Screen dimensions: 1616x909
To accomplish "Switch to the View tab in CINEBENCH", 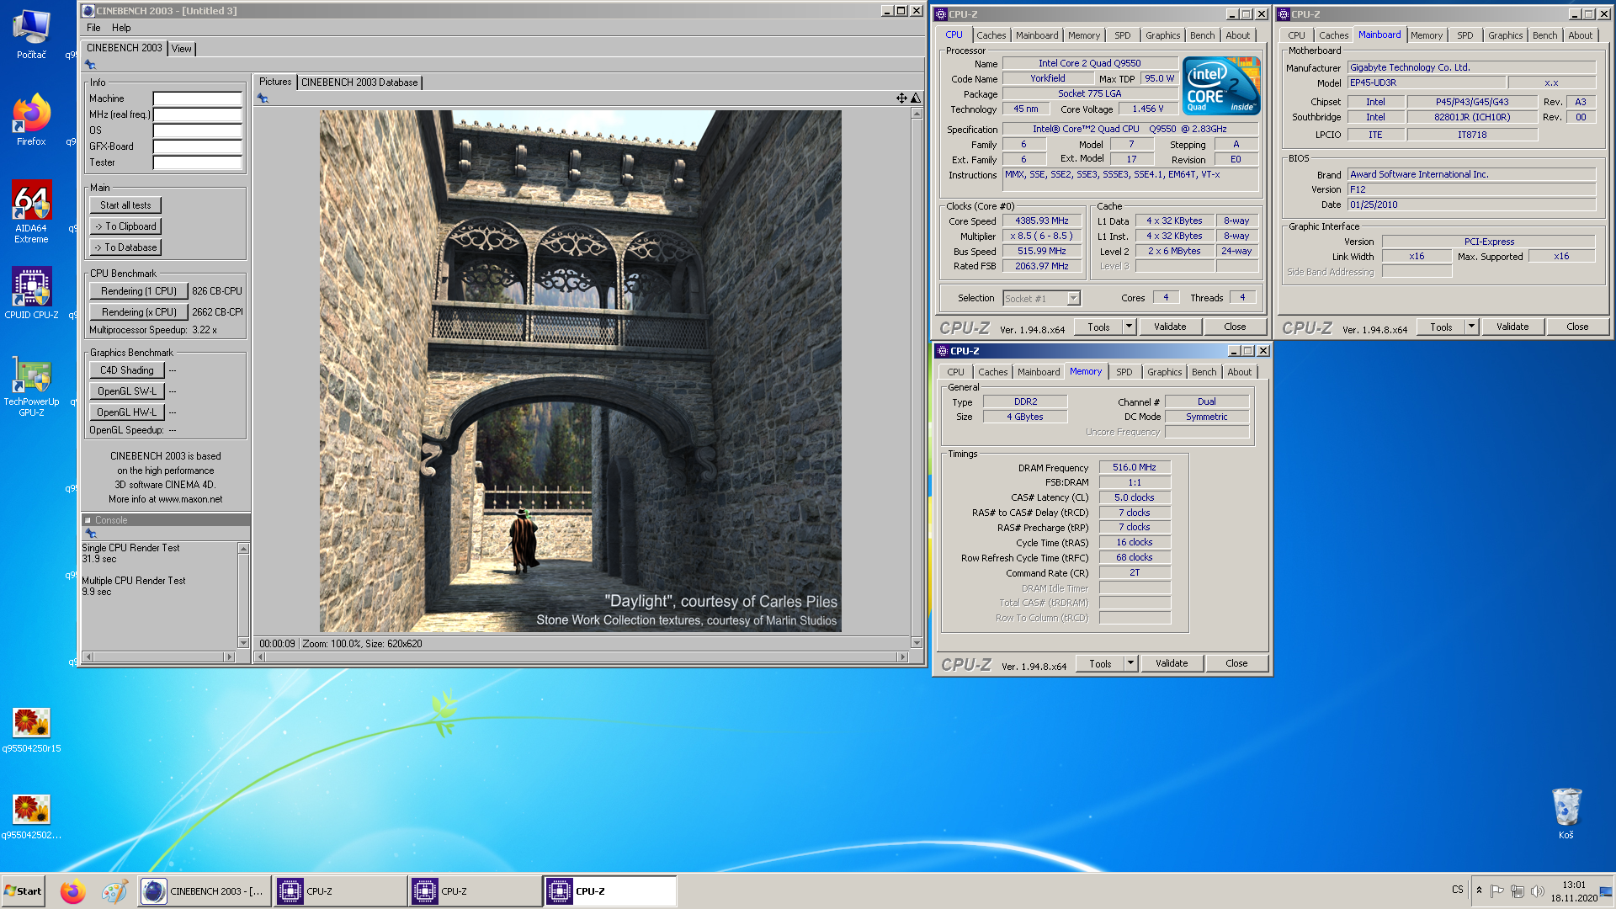I will point(181,49).
